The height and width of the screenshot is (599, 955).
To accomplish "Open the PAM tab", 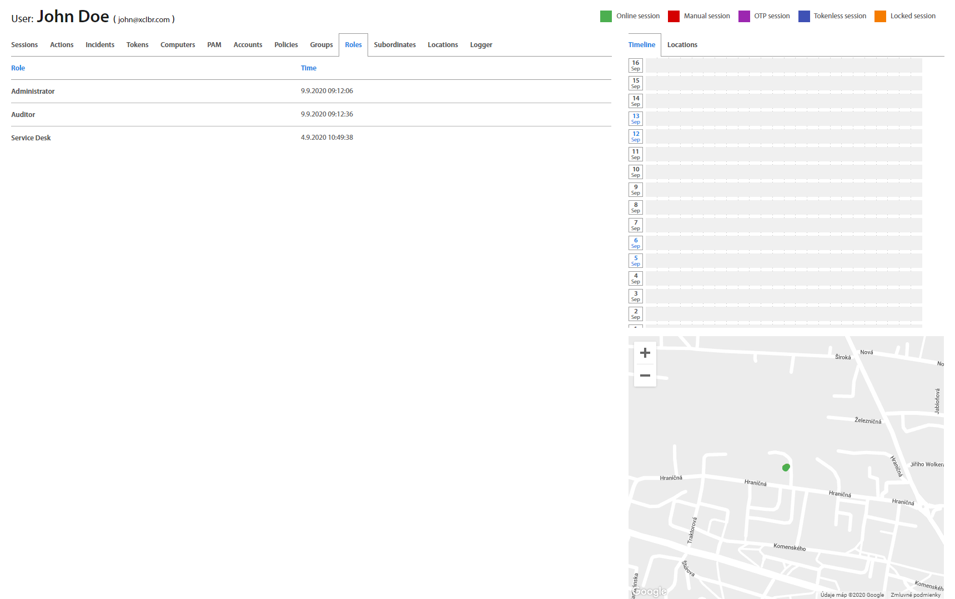I will pyautogui.click(x=214, y=45).
